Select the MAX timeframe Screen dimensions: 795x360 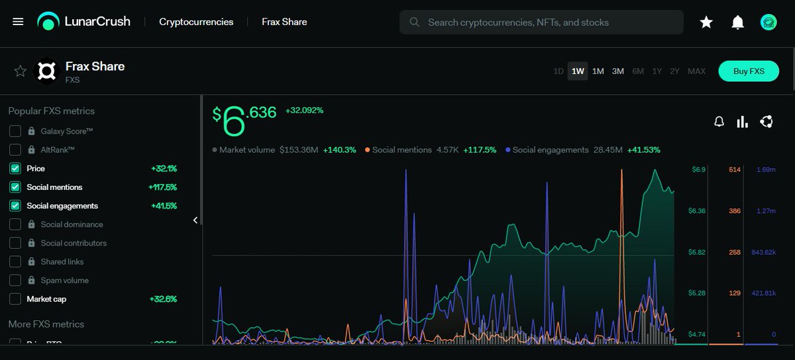coord(696,71)
